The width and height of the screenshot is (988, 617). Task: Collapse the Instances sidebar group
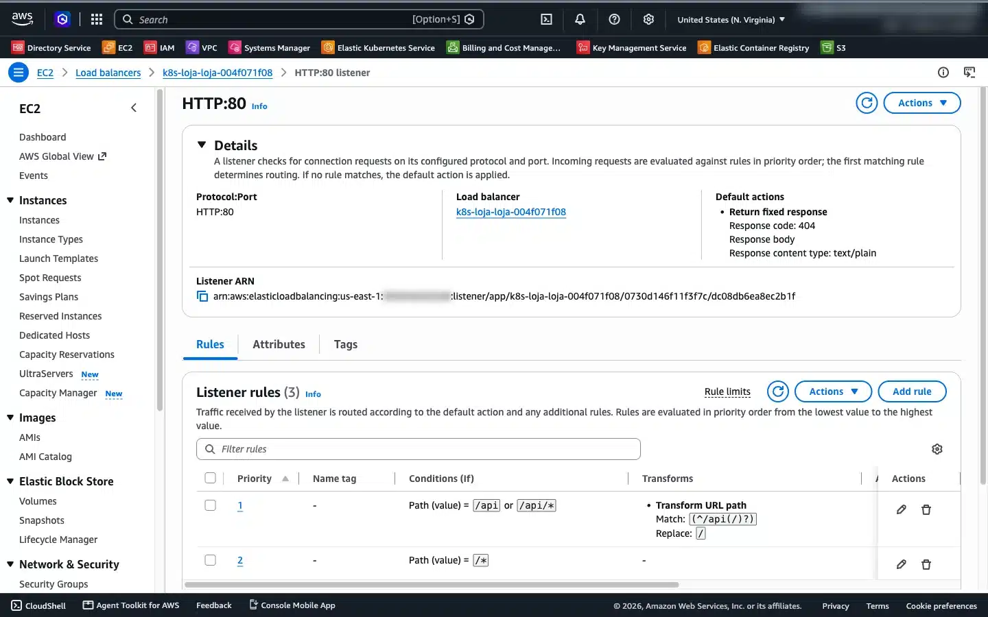coord(10,200)
